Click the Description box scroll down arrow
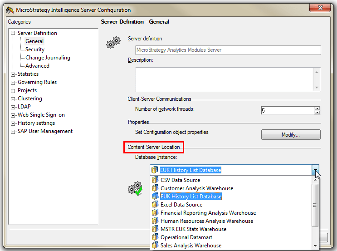The height and width of the screenshot is (251, 337). [x=317, y=87]
